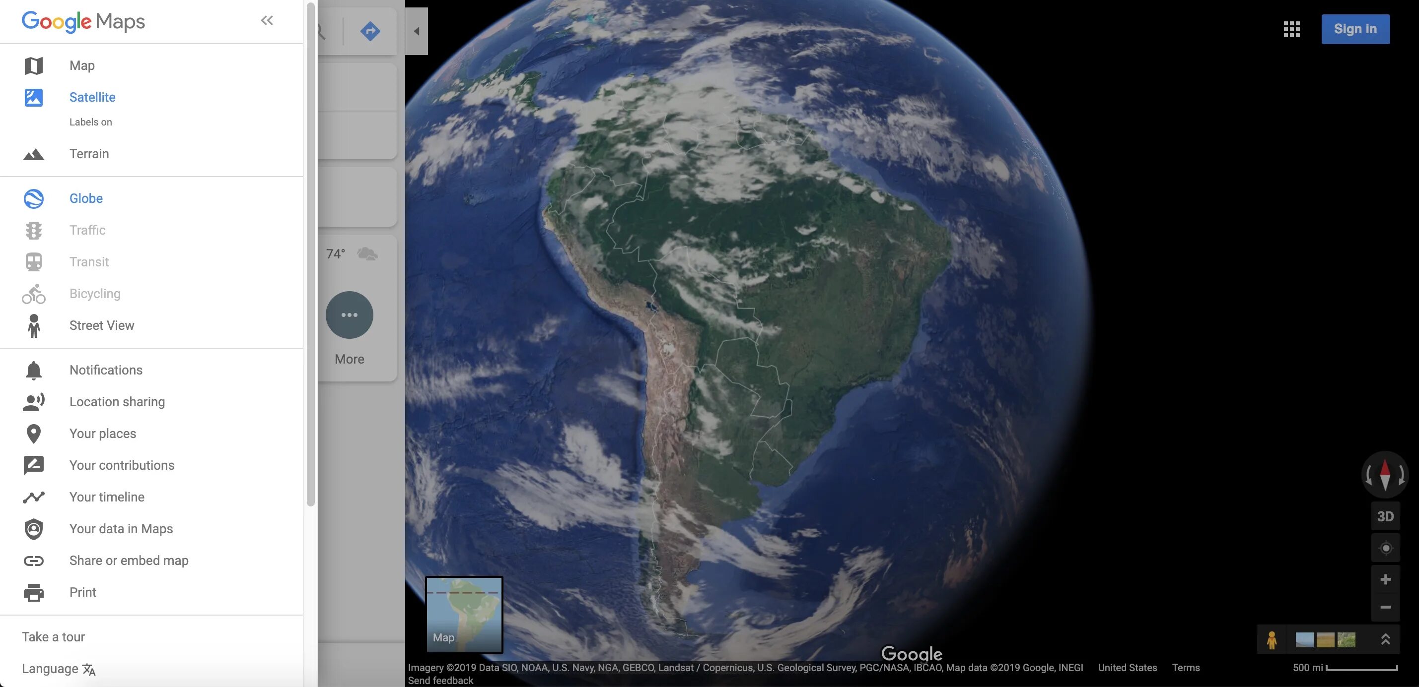This screenshot has width=1419, height=687.
Task: Click the minimap thumbnail preview
Action: pos(463,615)
